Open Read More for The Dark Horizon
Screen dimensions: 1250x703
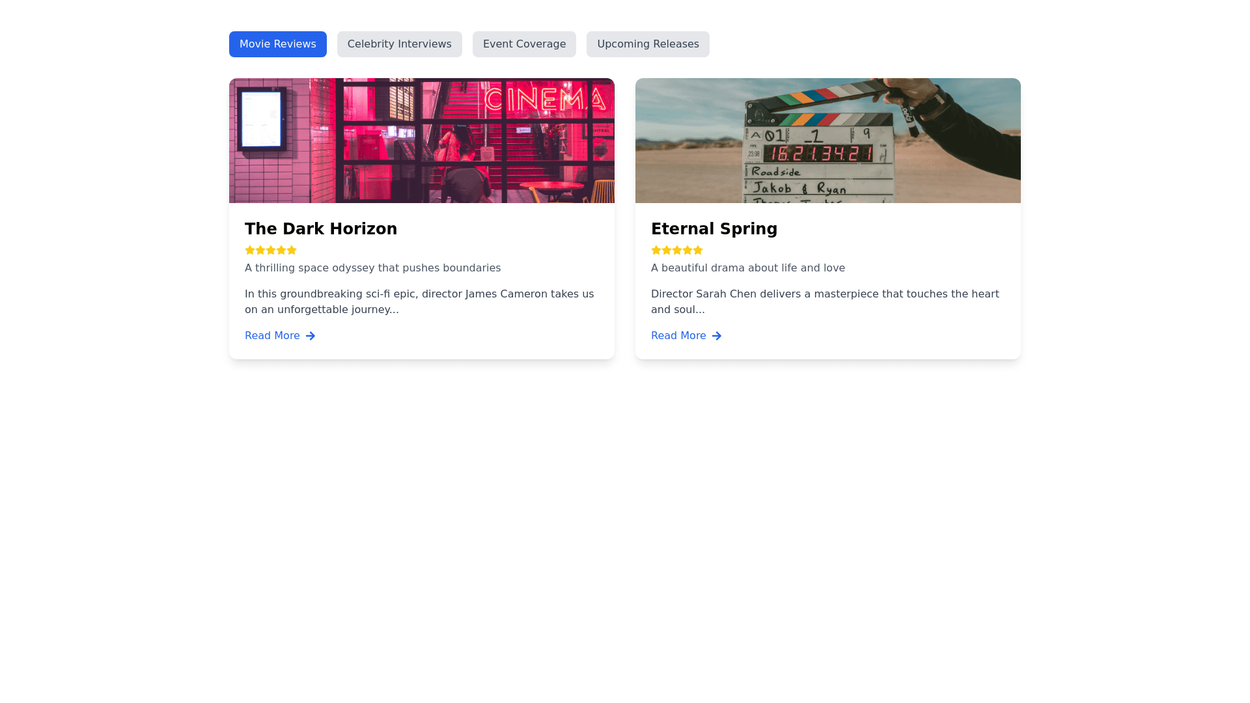pos(272,336)
